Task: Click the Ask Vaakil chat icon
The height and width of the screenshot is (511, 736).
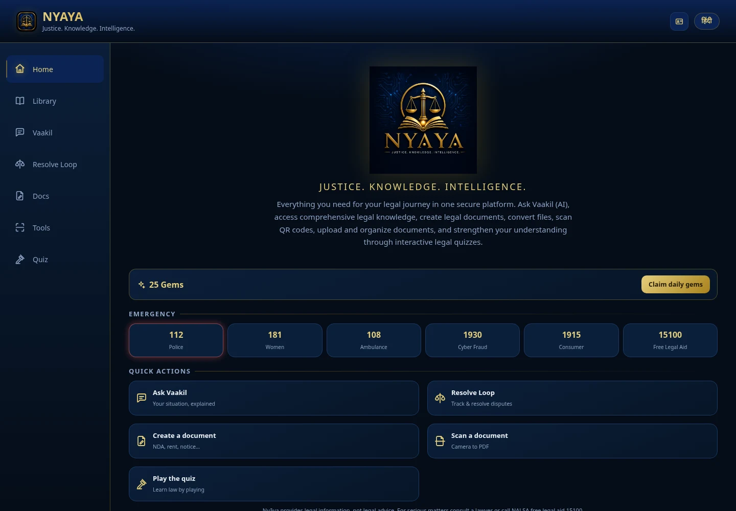Action: tap(142, 398)
